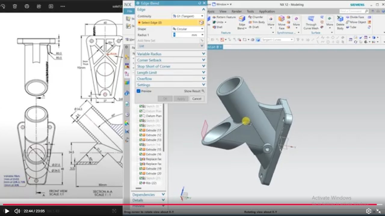
Task: Select the Shell tool
Action: pos(217,27)
